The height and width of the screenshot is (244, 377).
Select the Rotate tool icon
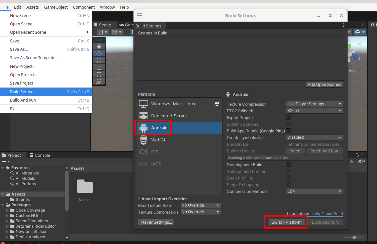coord(99,60)
